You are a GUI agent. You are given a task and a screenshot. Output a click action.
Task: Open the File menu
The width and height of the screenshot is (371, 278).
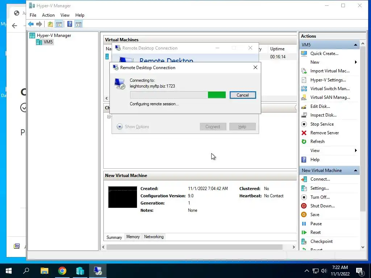tap(33, 15)
